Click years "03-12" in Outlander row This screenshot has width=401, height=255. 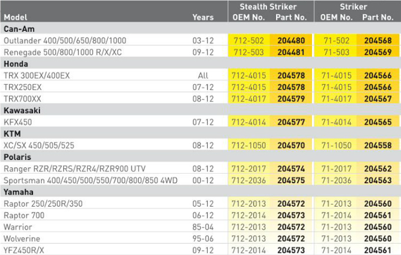203,41
